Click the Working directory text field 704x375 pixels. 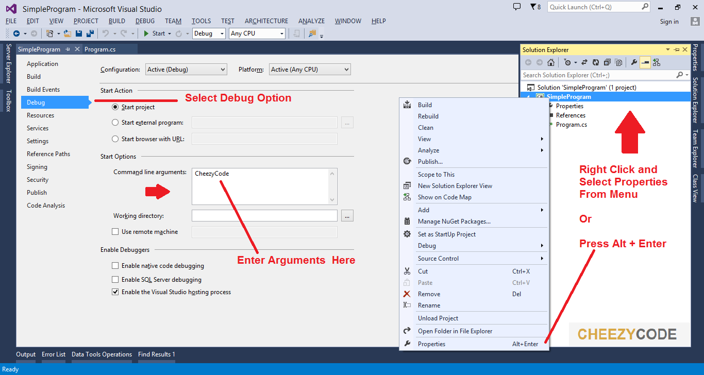coord(264,216)
